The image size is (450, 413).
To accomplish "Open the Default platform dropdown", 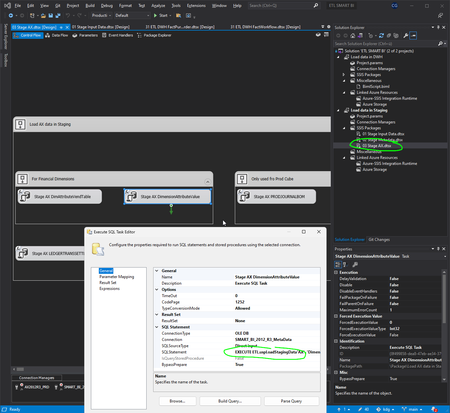I will click(x=132, y=15).
